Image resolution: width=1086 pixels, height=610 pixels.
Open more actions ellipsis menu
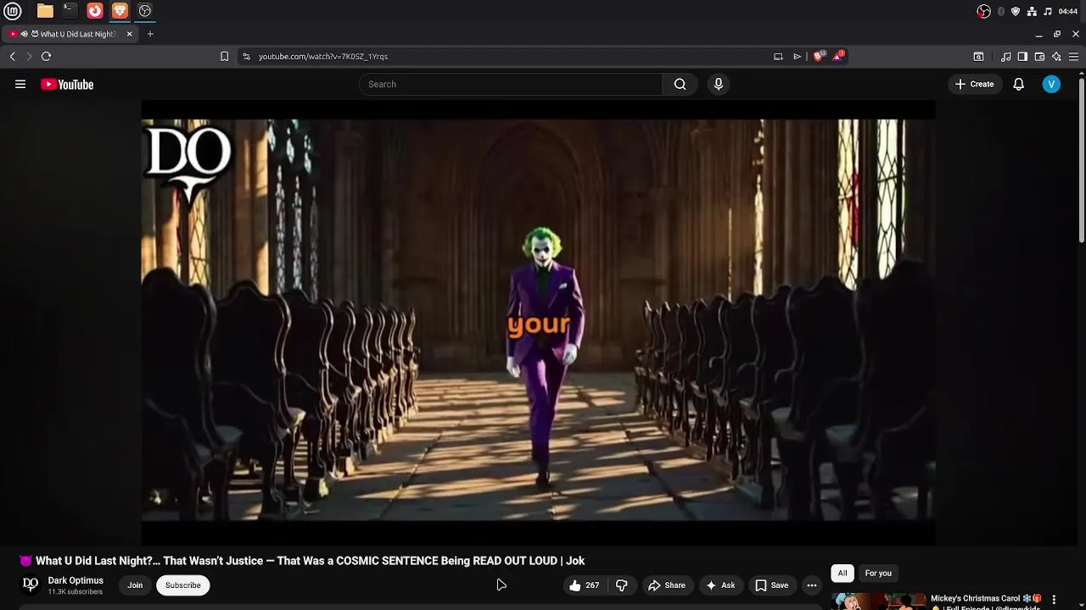pos(812,585)
